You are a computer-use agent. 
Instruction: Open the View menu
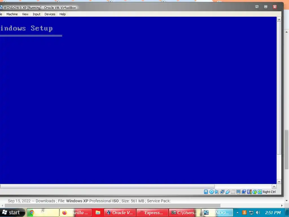tap(25, 14)
